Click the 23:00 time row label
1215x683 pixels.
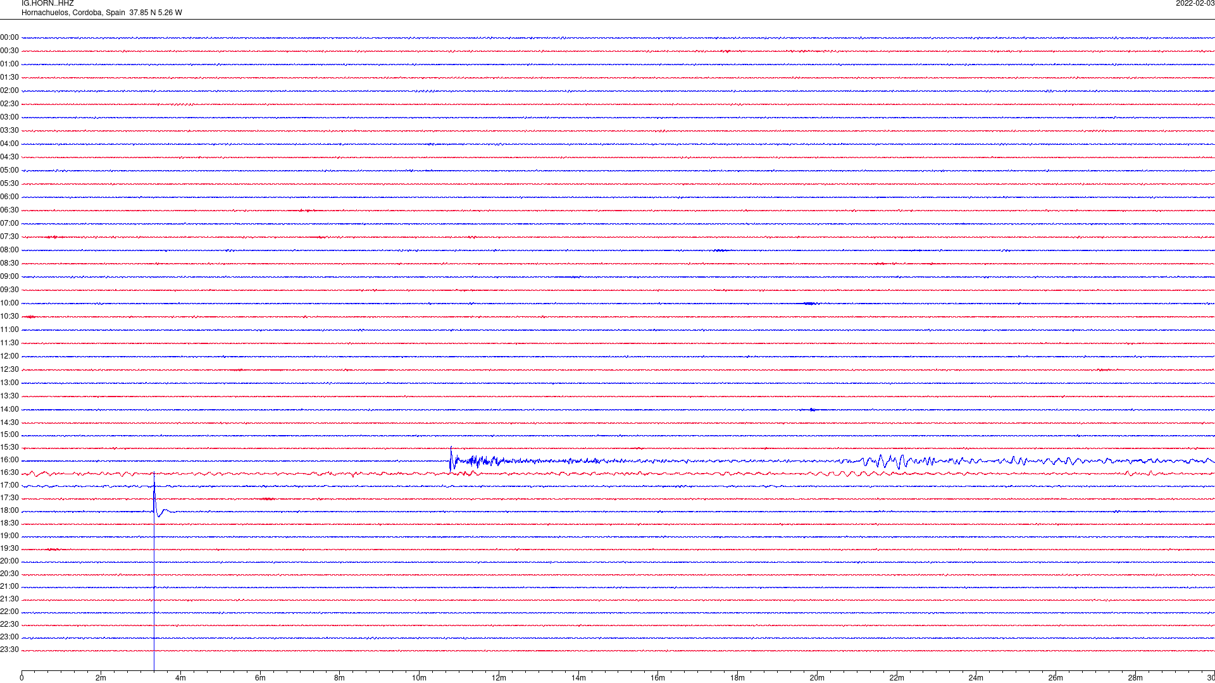[x=9, y=637]
